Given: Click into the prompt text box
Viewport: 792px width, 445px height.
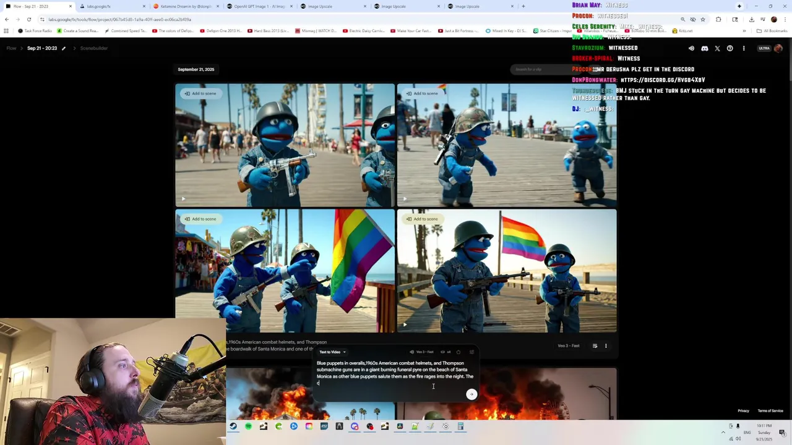Looking at the screenshot, I should 395,373.
